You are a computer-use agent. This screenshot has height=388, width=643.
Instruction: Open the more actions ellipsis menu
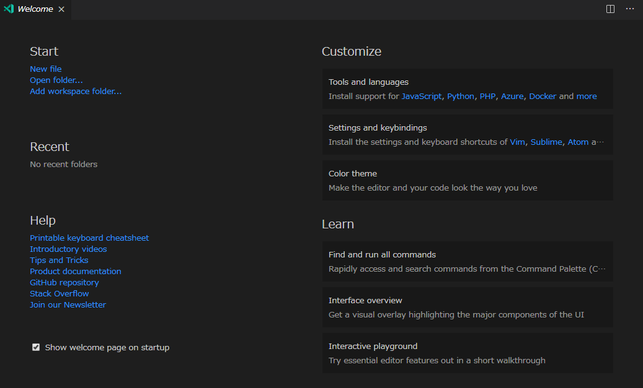[x=630, y=9]
